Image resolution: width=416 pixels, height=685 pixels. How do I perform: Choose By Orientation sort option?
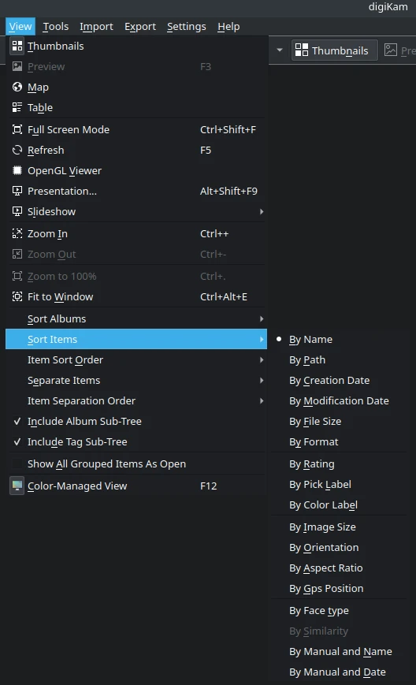(x=324, y=548)
